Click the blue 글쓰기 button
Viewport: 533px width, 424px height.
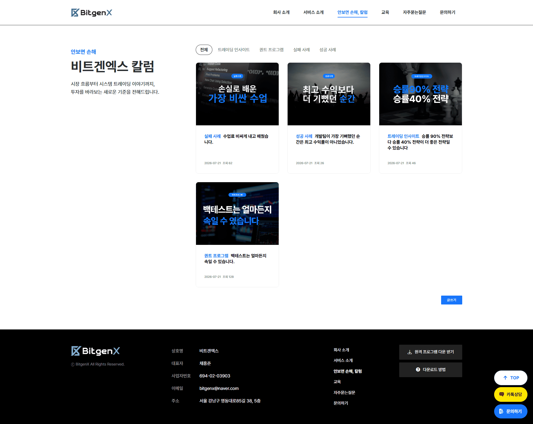click(x=451, y=300)
